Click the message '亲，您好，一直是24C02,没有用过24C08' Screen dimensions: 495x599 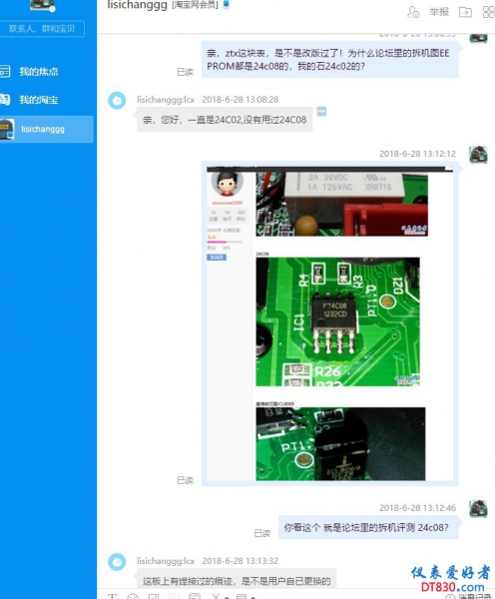pos(225,120)
